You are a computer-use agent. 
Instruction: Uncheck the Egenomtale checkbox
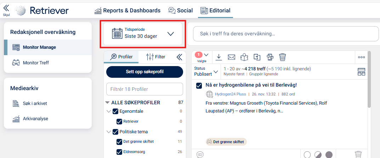(x=115, y=112)
